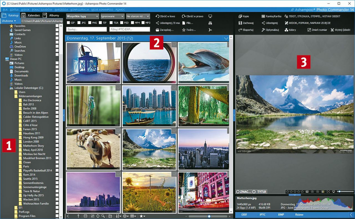Open the EDYTUJ menu
This screenshot has height=219, width=355.
coord(14,10)
